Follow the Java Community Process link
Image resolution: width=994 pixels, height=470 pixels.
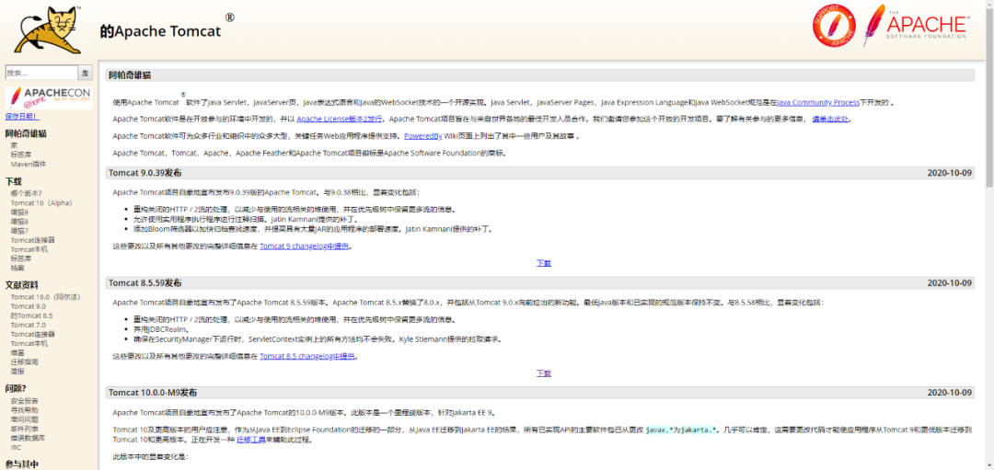click(818, 102)
